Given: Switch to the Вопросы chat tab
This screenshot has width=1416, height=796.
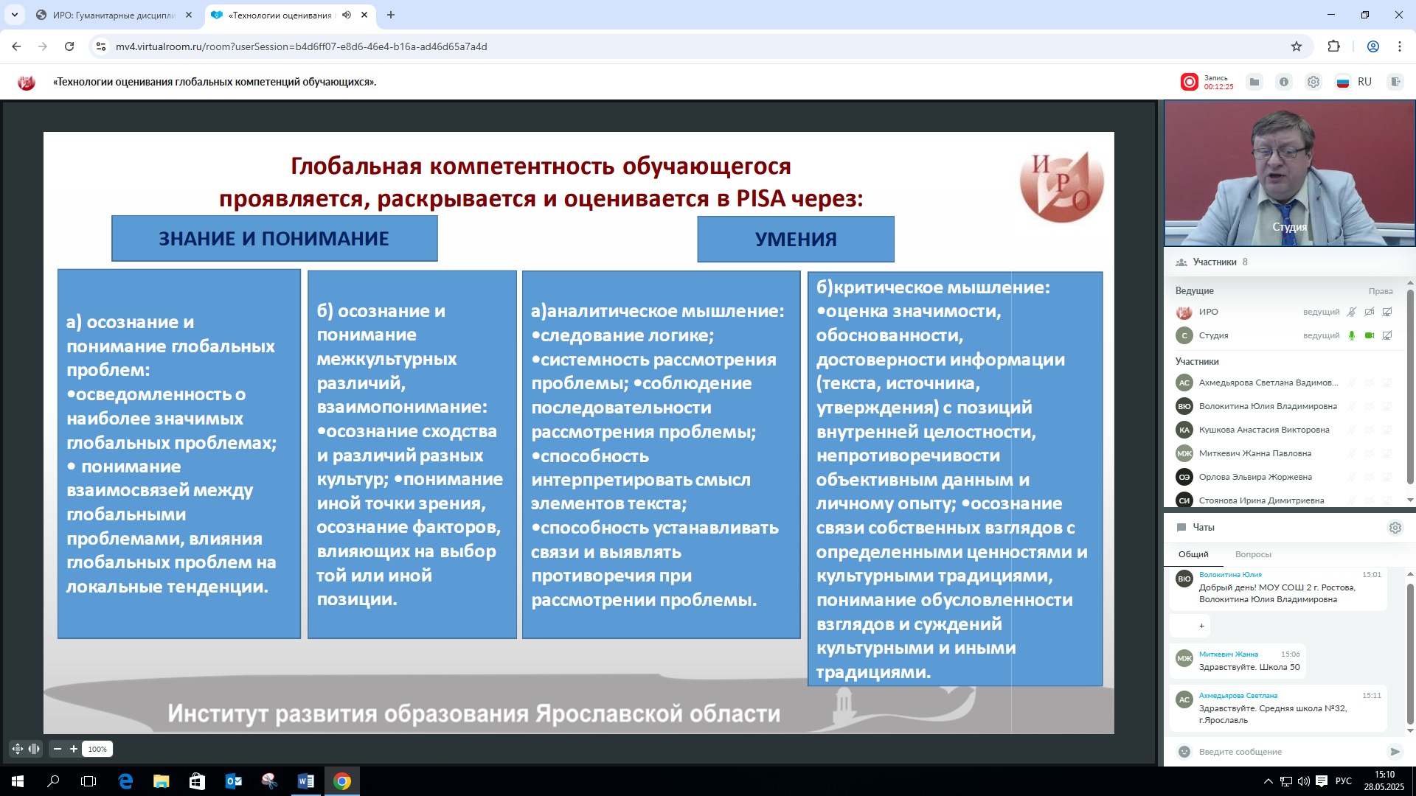Looking at the screenshot, I should (1253, 554).
